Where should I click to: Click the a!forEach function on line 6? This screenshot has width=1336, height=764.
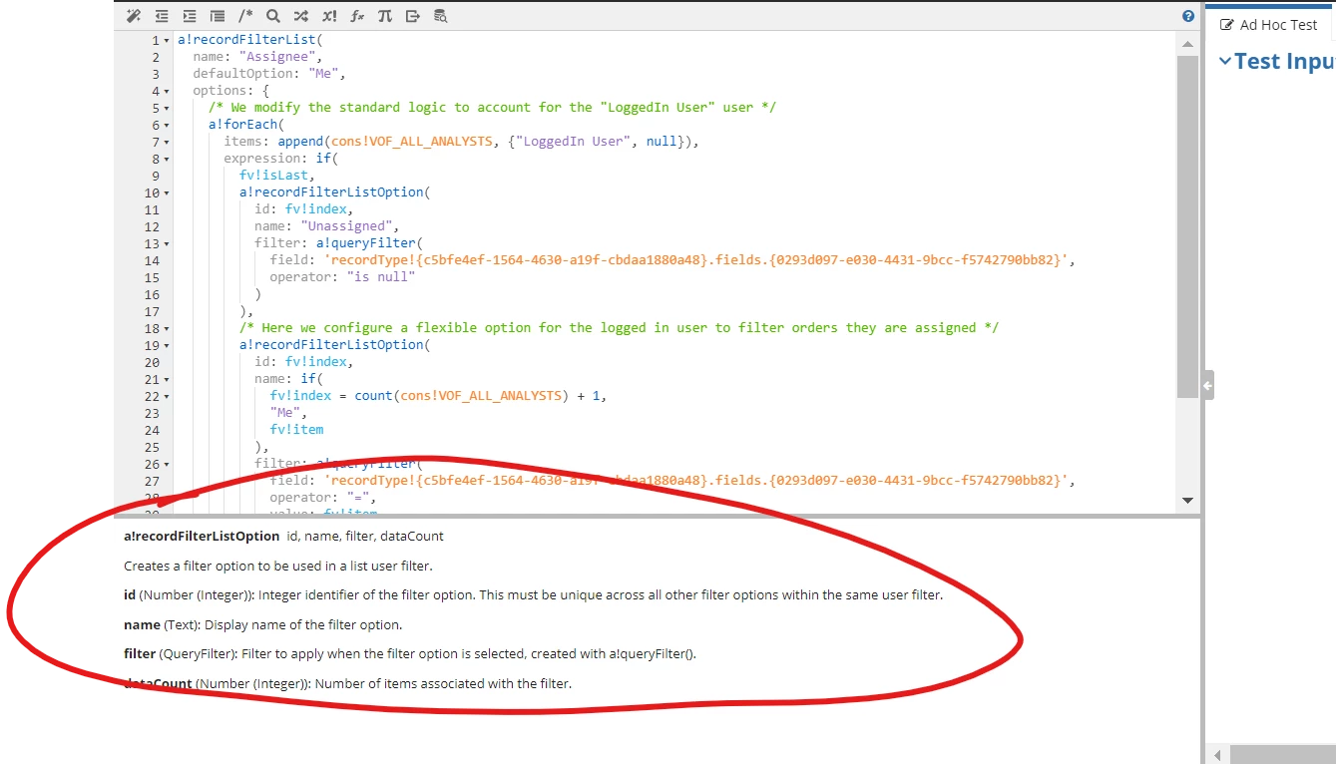click(x=242, y=126)
